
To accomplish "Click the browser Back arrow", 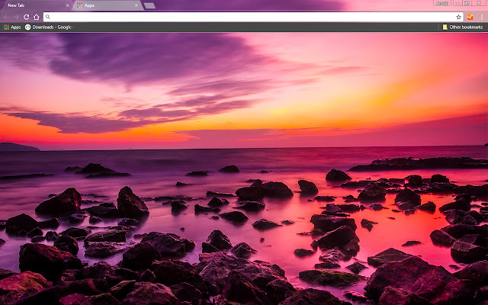I will click(x=6, y=16).
